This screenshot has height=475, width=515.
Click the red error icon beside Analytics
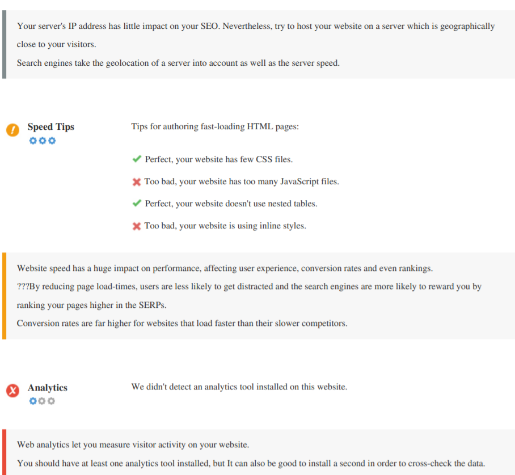[12, 391]
